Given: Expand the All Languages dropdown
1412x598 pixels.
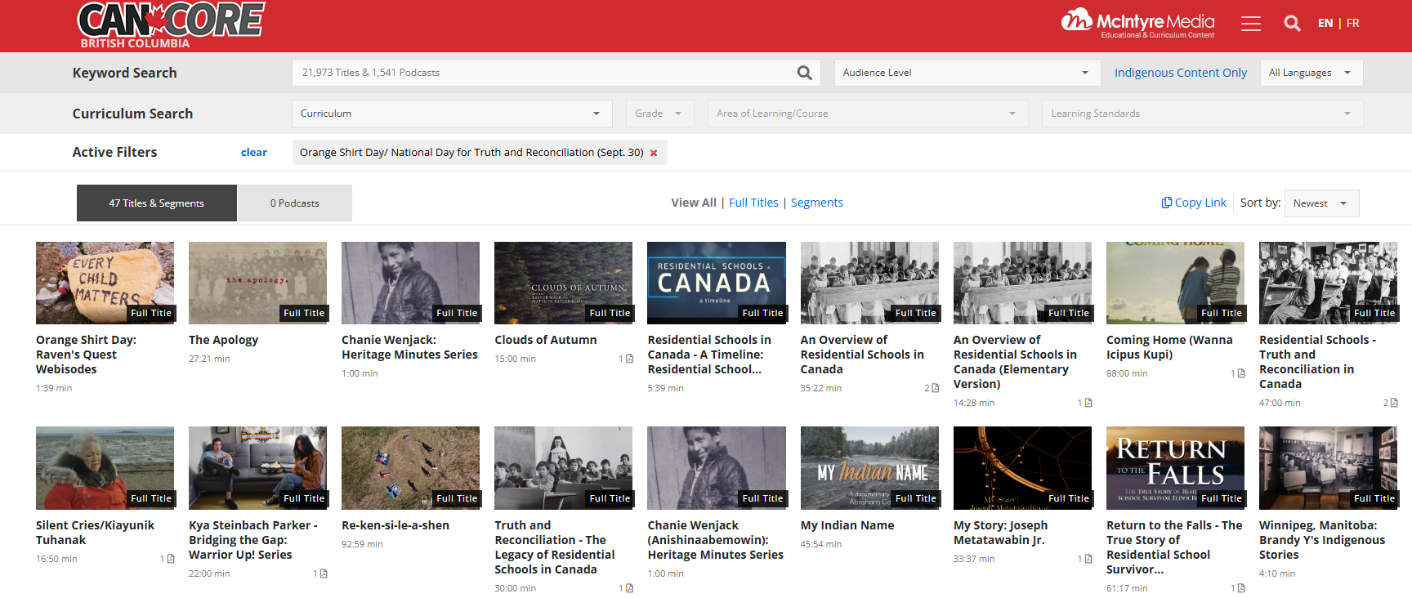Looking at the screenshot, I should [1310, 73].
